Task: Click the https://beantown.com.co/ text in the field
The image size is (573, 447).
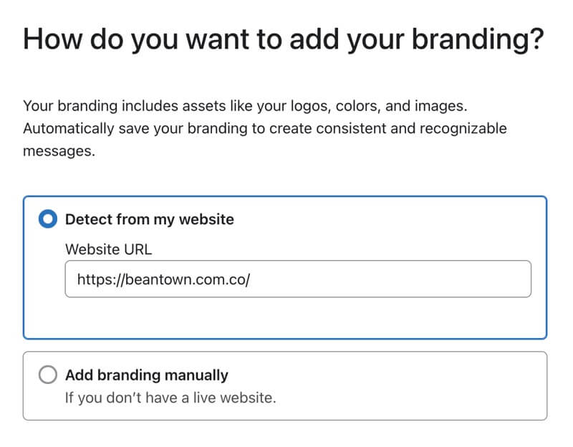Action: (163, 279)
